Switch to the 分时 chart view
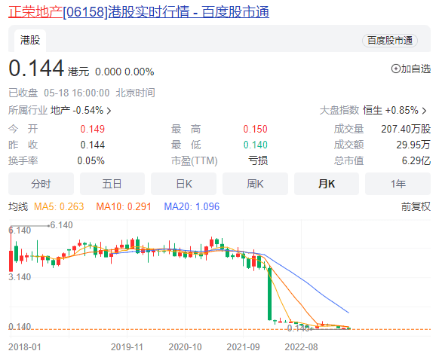Screen dimensions: 439x354 pyautogui.click(x=41, y=184)
